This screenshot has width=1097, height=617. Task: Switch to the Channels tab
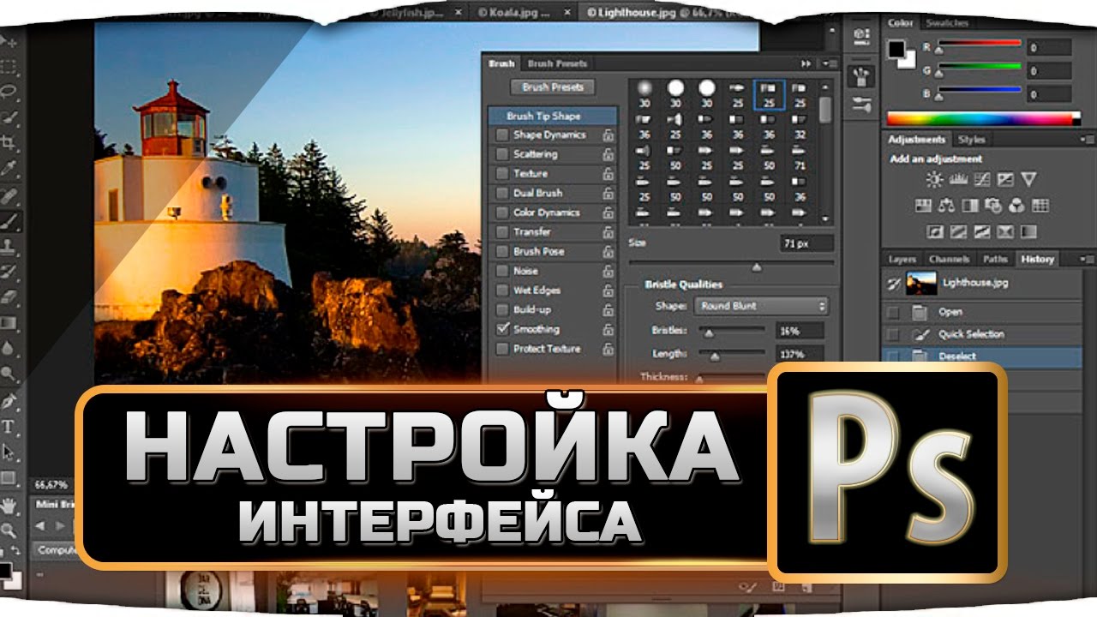pyautogui.click(x=950, y=259)
